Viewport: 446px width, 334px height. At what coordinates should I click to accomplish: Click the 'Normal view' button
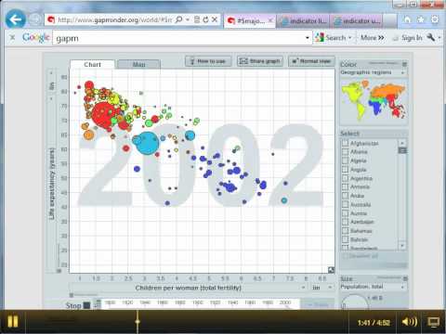pyautogui.click(x=311, y=61)
